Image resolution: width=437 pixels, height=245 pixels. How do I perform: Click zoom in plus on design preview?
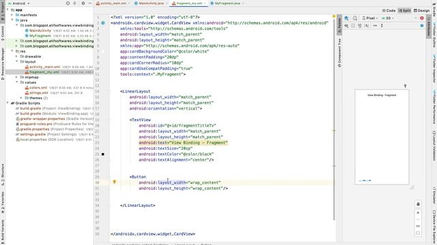(418, 213)
